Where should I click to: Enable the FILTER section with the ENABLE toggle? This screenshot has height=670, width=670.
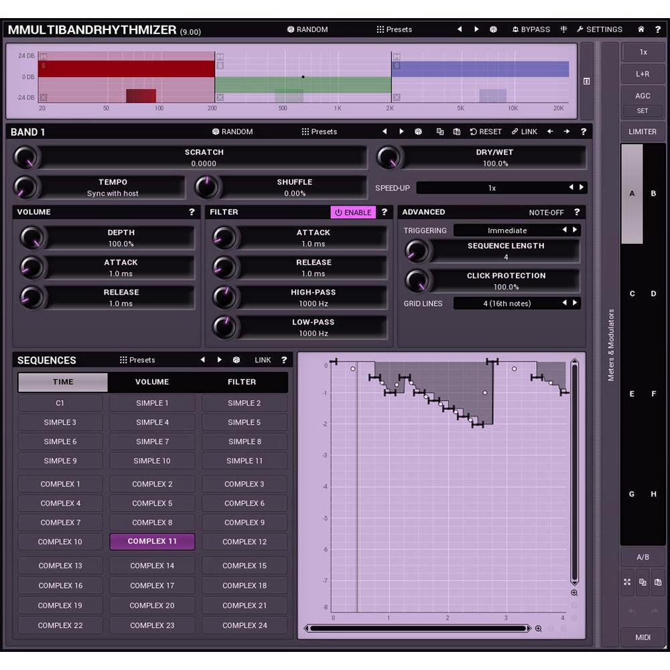coord(353,212)
